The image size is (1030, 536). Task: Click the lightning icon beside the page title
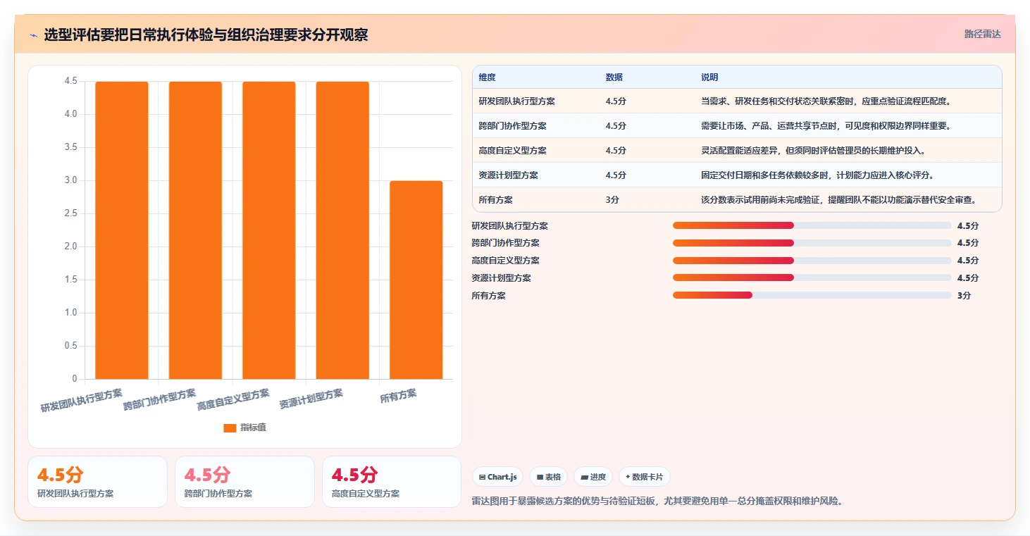click(33, 35)
